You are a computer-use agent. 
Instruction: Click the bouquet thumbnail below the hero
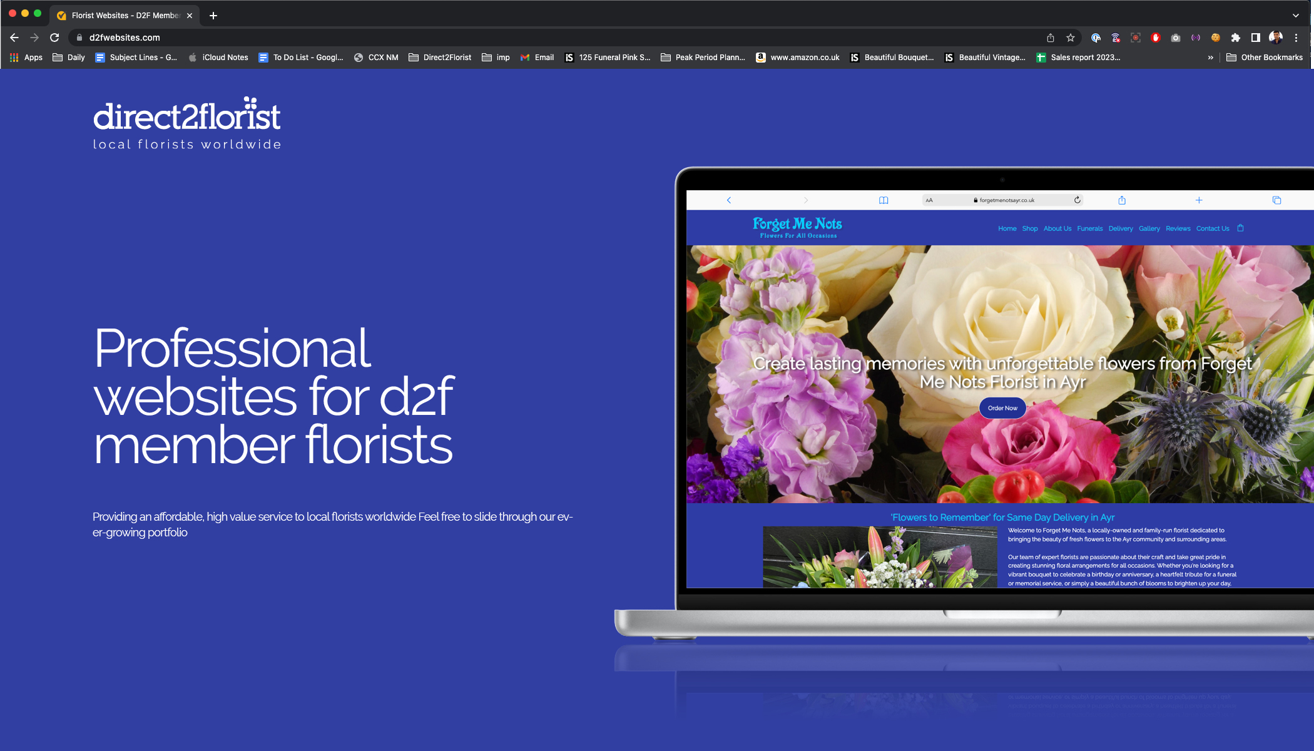point(880,557)
